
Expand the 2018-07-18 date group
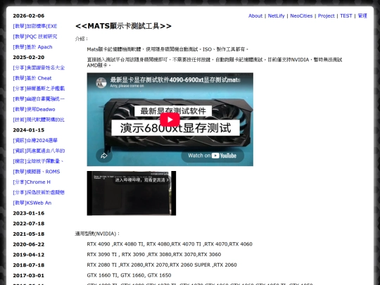(29, 265)
